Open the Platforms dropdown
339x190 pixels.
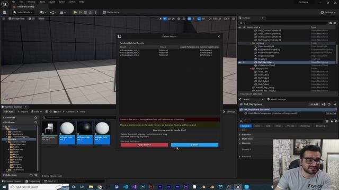click(x=111, y=12)
